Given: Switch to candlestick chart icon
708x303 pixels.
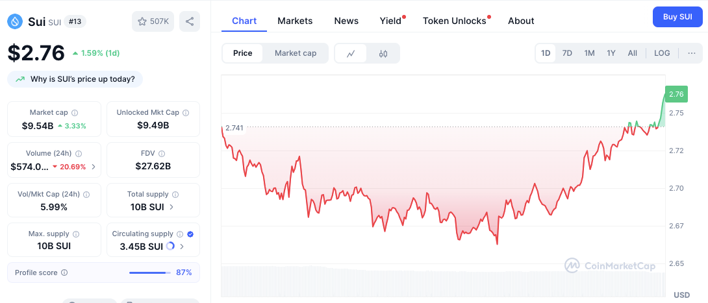Looking at the screenshot, I should pos(383,53).
